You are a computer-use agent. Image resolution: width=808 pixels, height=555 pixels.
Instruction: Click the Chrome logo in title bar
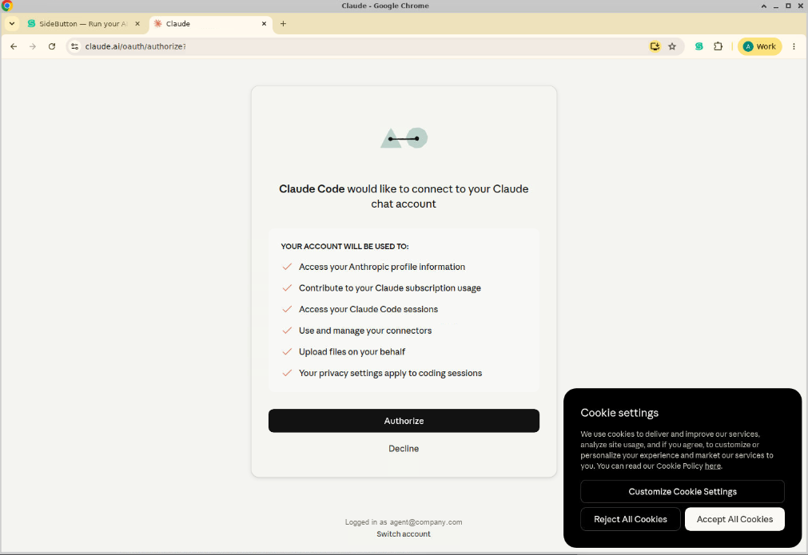[6, 6]
